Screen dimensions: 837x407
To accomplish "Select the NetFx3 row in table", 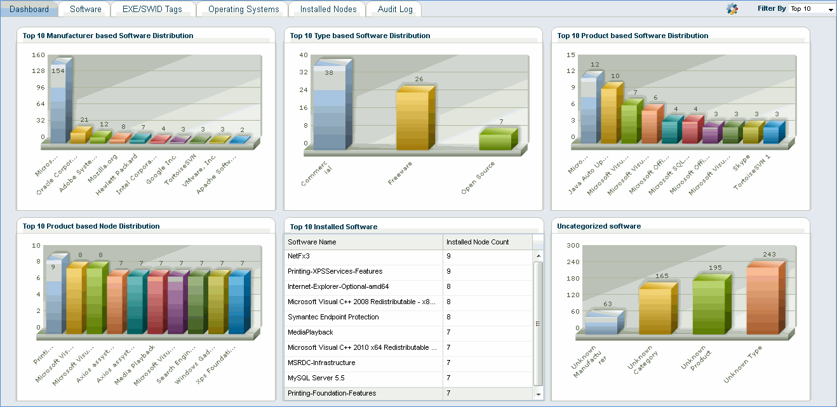I will [363, 257].
